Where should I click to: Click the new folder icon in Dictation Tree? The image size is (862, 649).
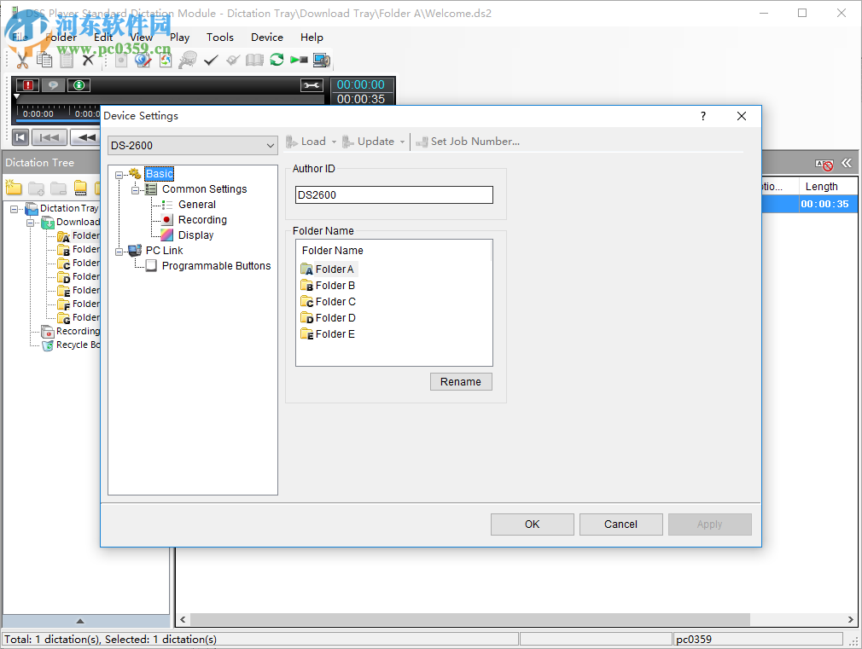[14, 188]
